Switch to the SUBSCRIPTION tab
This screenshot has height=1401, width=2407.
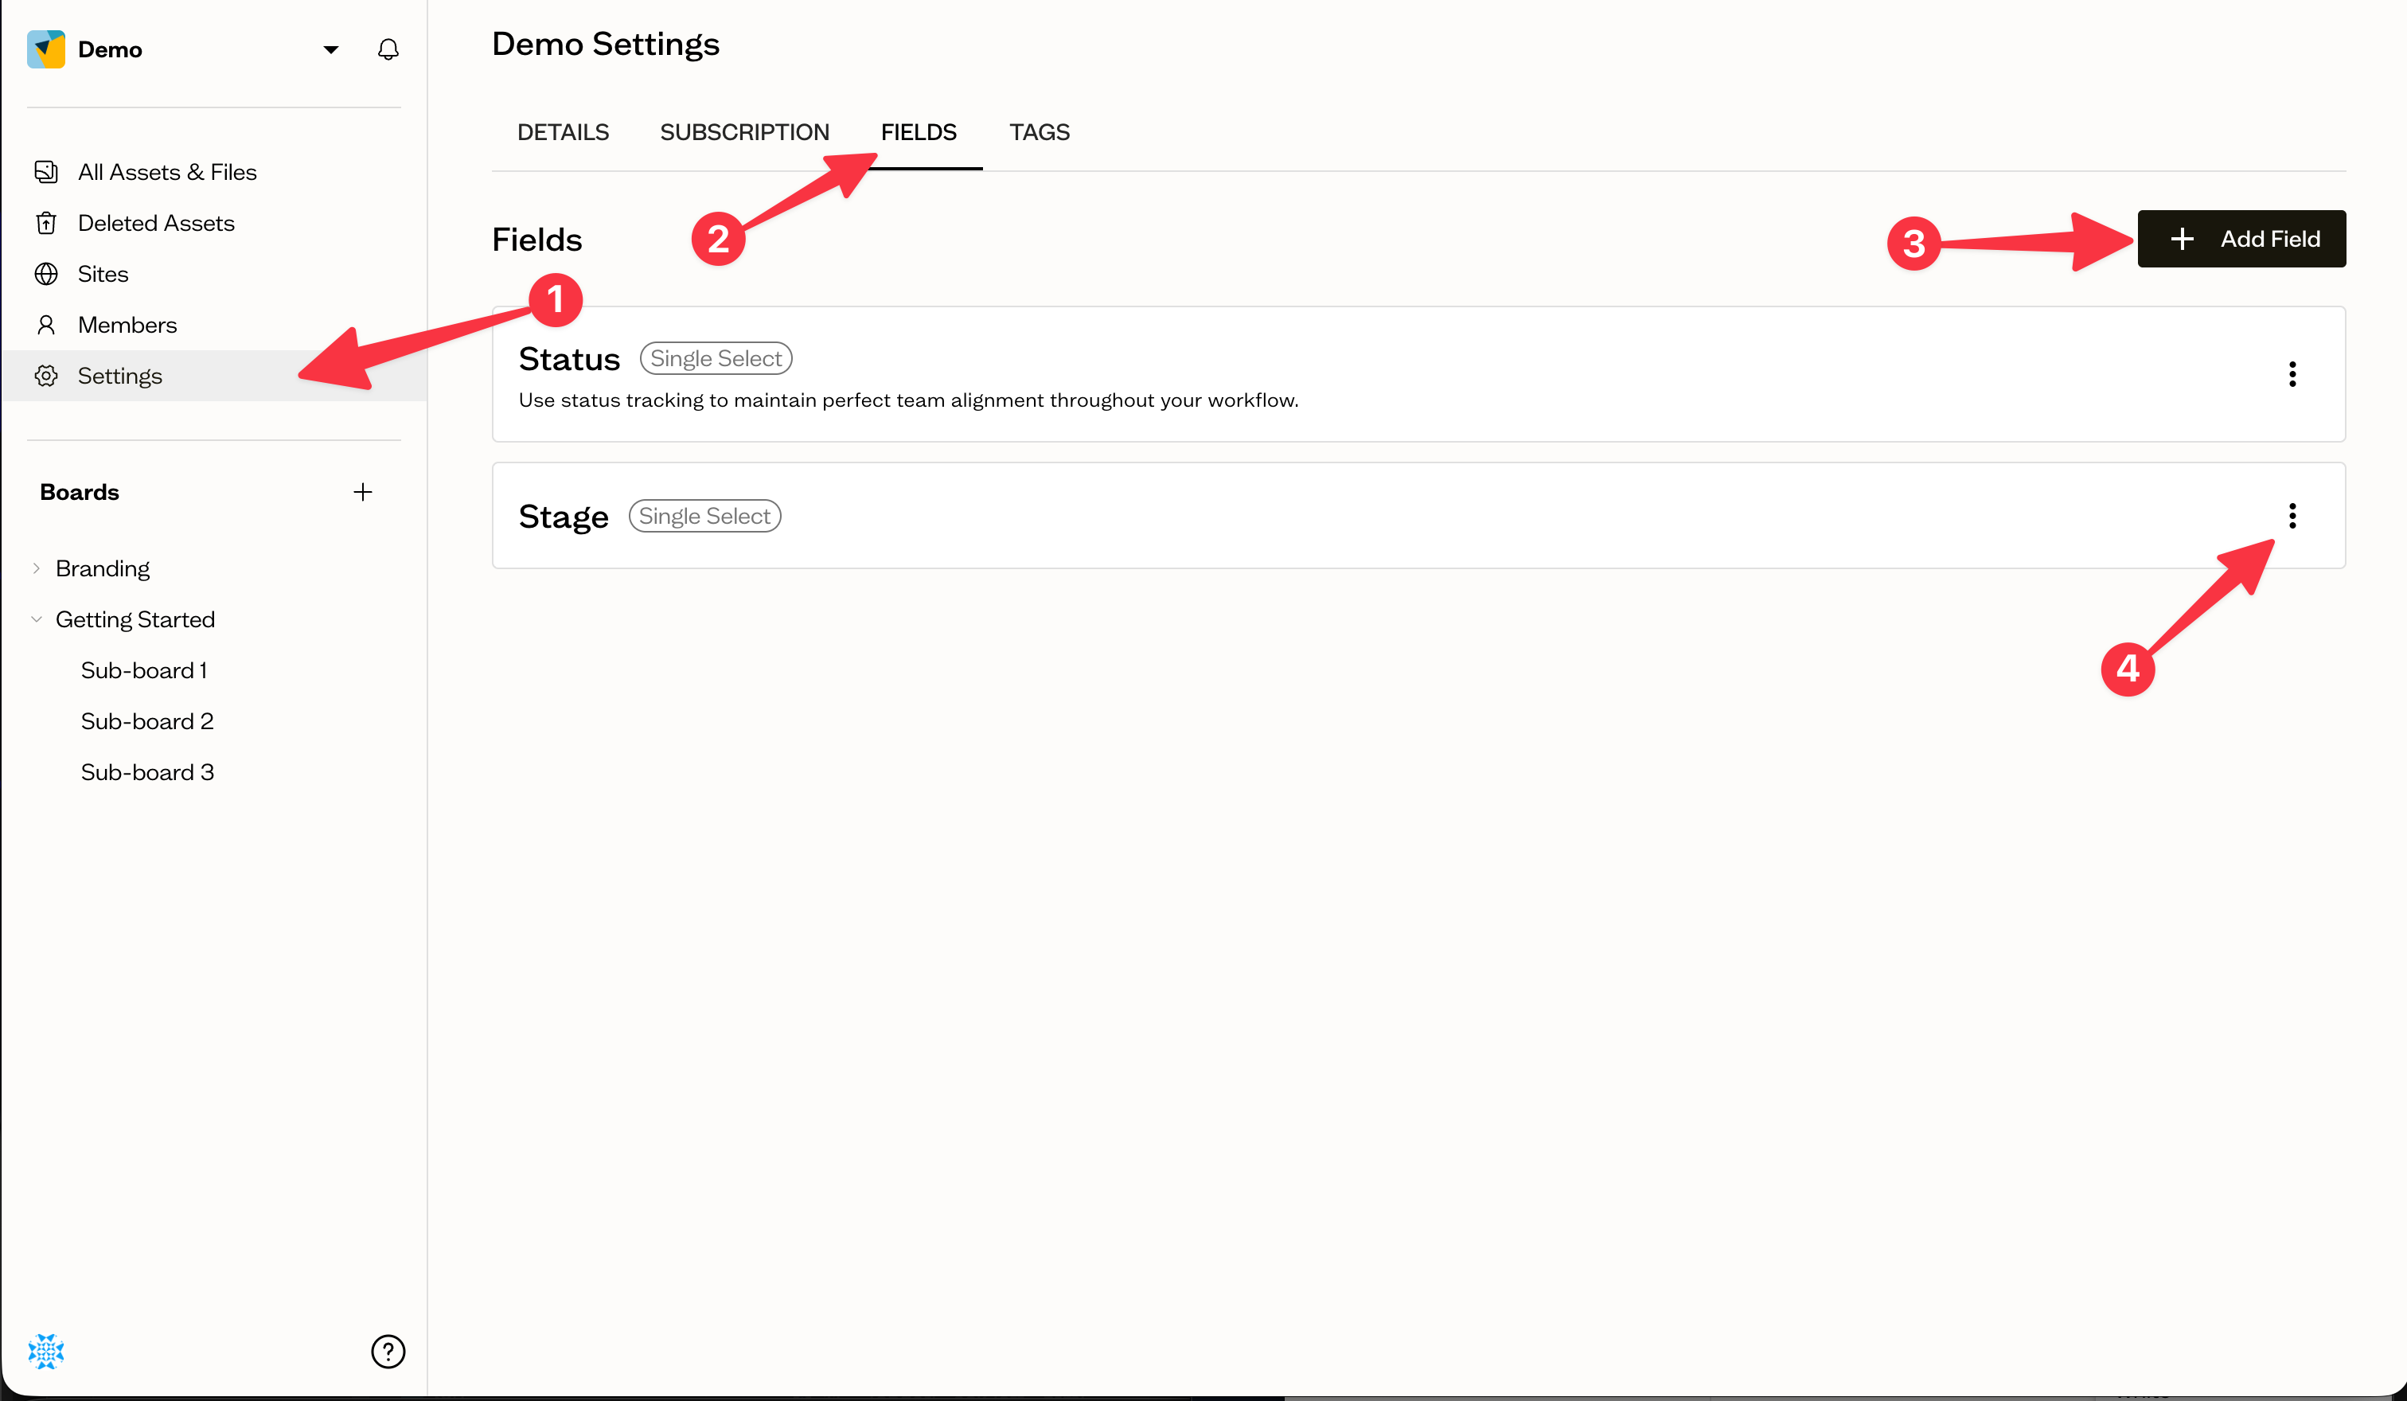pos(744,132)
